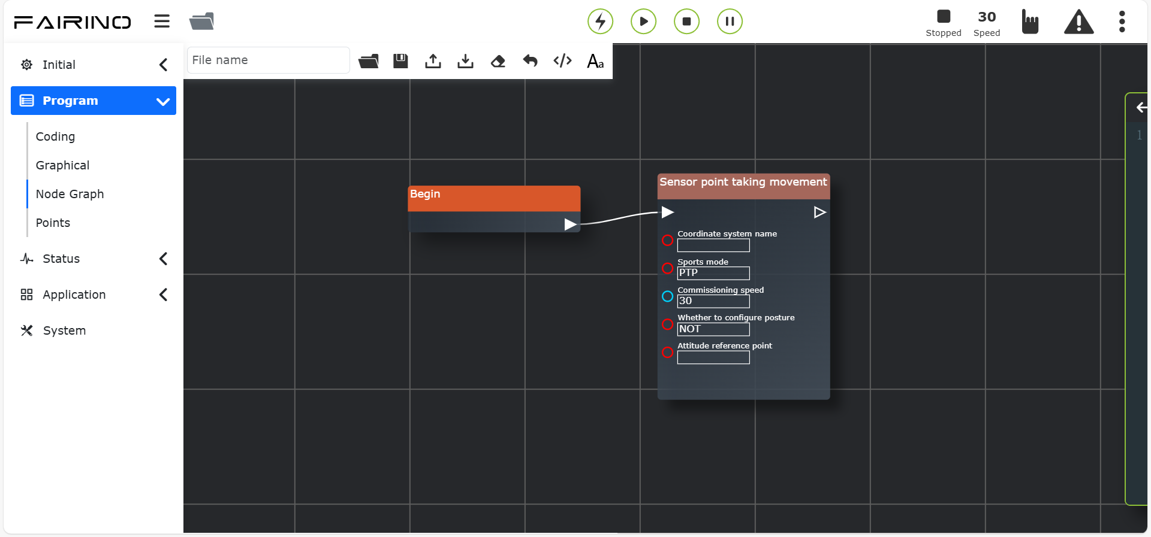
Task: Select the Points menu item
Action: pos(53,223)
